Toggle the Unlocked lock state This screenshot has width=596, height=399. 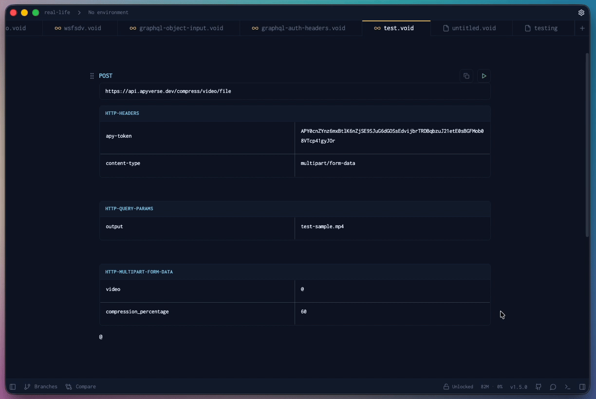click(458, 387)
